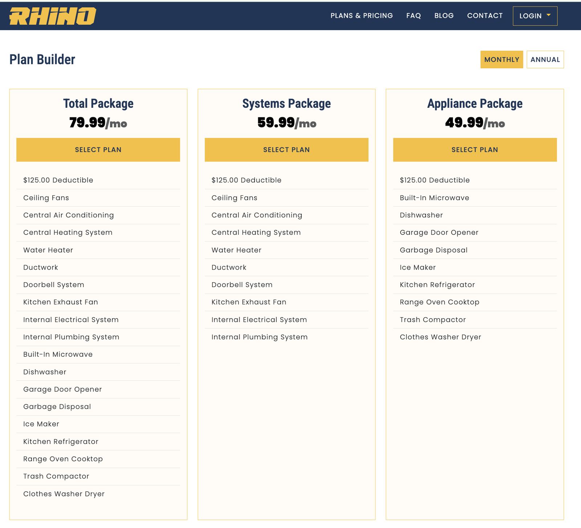Click Garbage Disposal in Total Package
This screenshot has width=581, height=528.
[98, 407]
